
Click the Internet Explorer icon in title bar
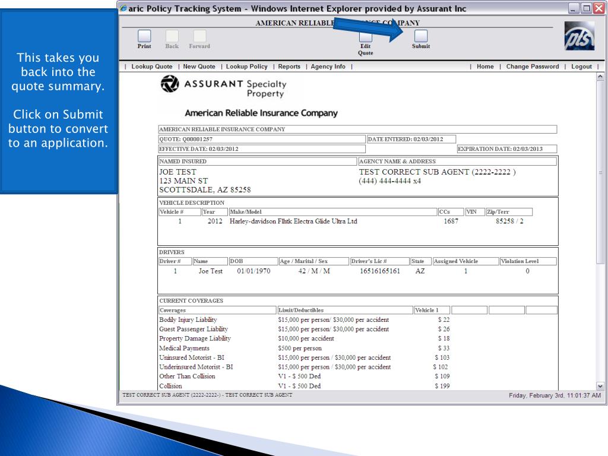(x=123, y=8)
